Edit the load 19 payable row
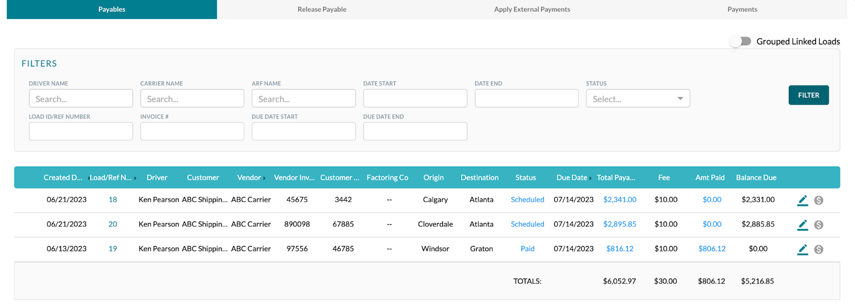 (x=802, y=249)
